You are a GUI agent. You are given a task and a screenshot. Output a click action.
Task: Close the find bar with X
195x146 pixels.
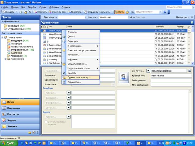click(192, 17)
